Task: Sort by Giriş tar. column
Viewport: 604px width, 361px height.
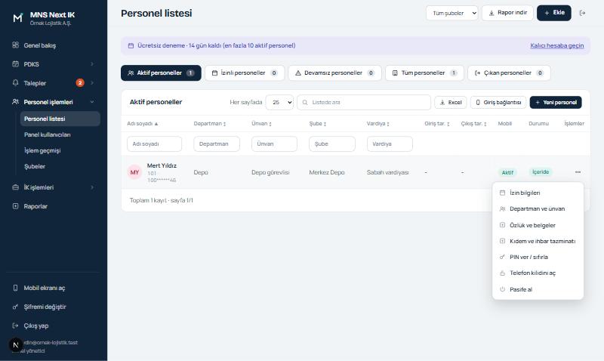Action: pyautogui.click(x=437, y=124)
